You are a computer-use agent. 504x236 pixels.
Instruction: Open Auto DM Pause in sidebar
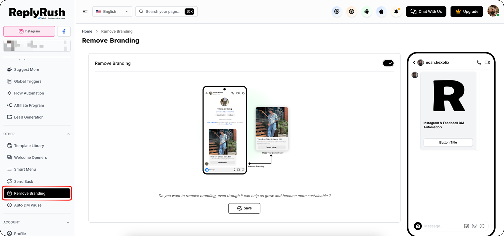(x=37, y=205)
